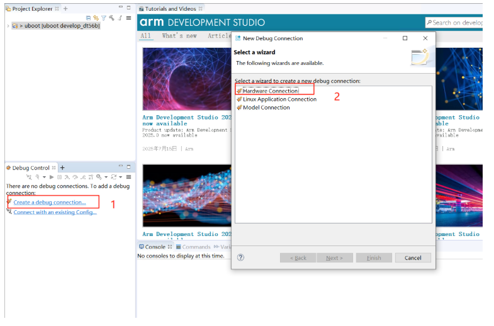Viewport: 494px width, 326px height.
Task: Minimize the Project Explorer panel
Action: click(x=121, y=7)
